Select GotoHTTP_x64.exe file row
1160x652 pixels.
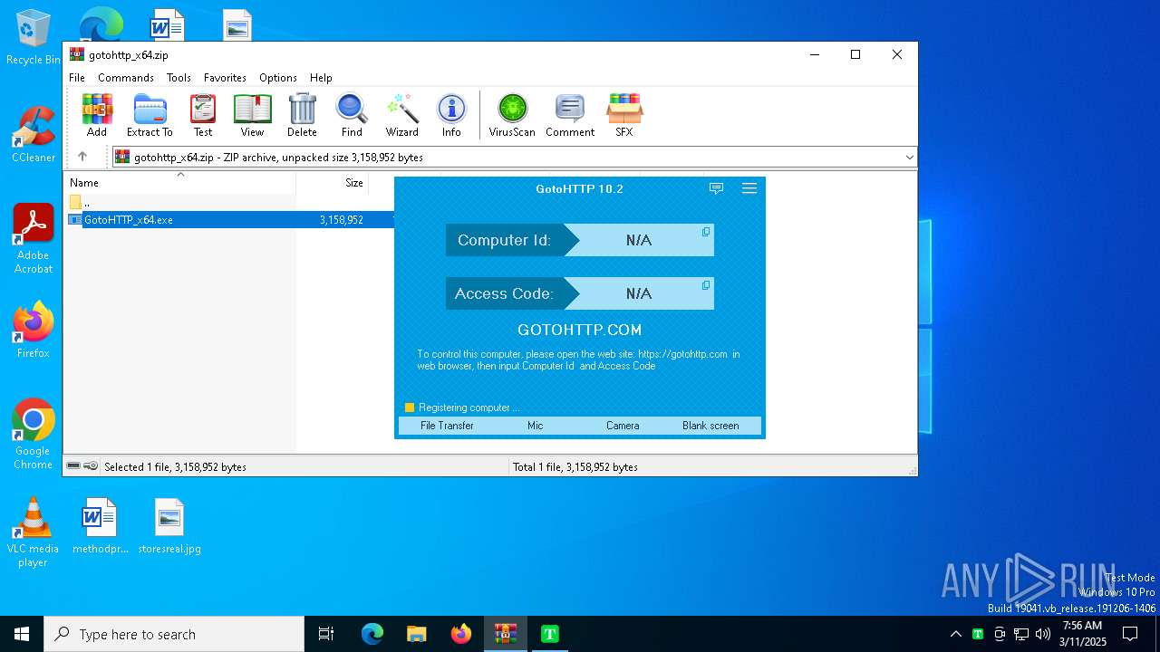230,220
